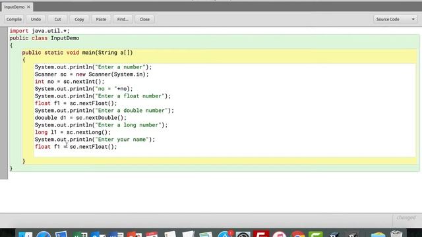422x237 pixels.
Task: Open App Store from the dock
Action: (x=225, y=234)
